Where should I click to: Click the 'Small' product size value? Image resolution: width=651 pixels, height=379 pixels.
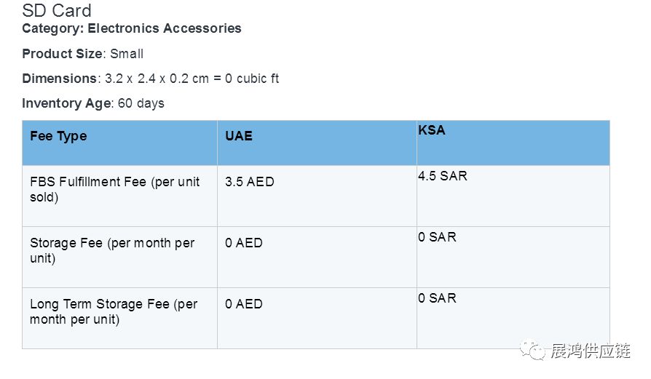pos(127,54)
